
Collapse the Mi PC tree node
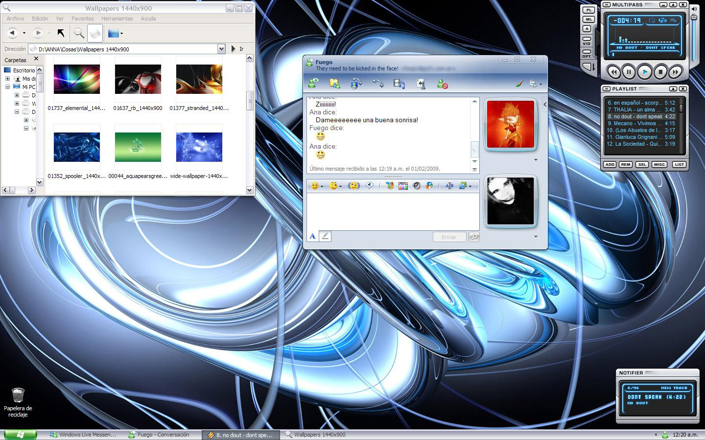pyautogui.click(x=8, y=87)
